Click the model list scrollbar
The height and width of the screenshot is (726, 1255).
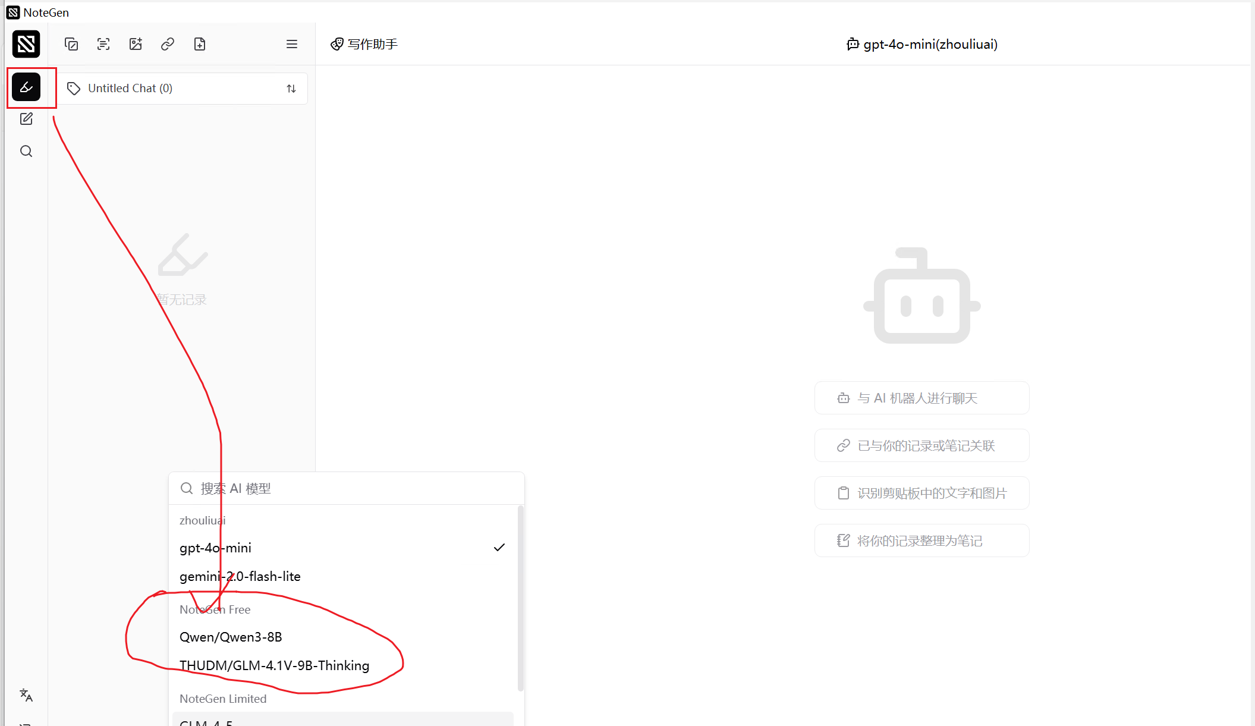(521, 598)
